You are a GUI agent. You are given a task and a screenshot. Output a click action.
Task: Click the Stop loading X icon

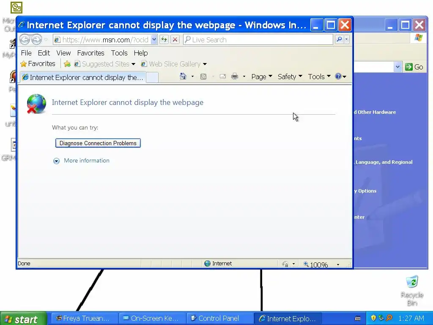175,40
